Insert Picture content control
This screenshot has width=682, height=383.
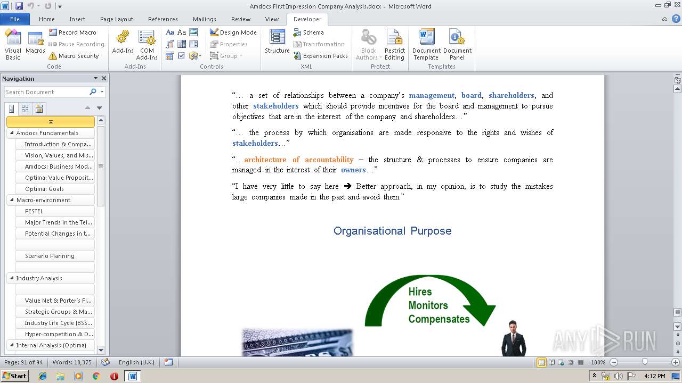click(193, 32)
